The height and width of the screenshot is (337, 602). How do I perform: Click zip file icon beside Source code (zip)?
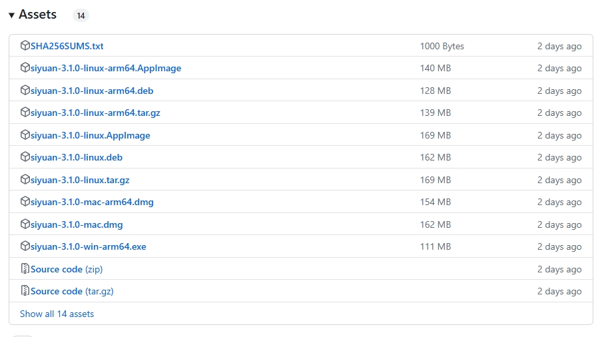click(25, 269)
